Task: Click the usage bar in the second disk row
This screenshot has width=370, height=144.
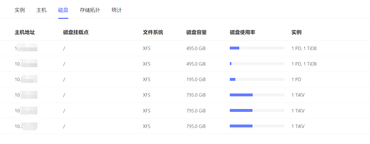Action: [257, 64]
